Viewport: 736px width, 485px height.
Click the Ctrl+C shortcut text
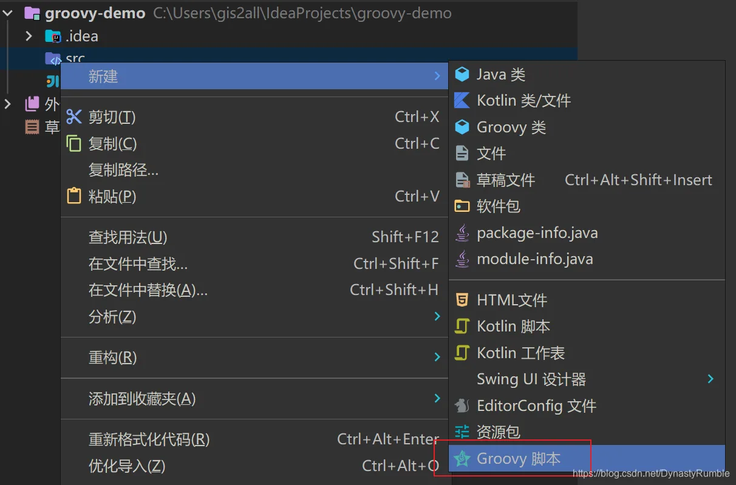tap(417, 143)
